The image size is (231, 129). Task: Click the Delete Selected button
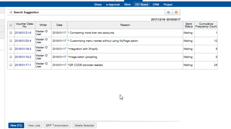(x=84, y=126)
